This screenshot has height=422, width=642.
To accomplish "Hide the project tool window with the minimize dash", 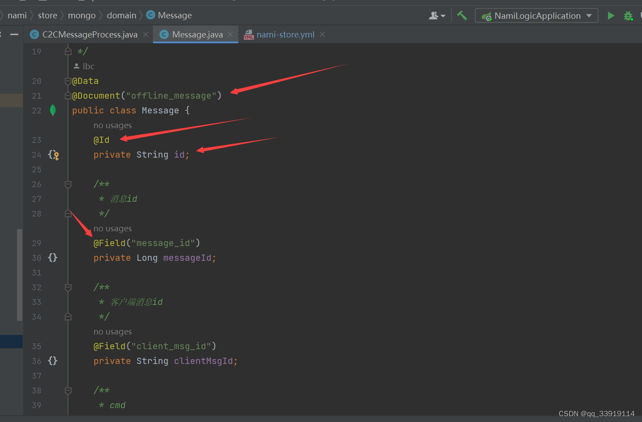I will [x=15, y=34].
